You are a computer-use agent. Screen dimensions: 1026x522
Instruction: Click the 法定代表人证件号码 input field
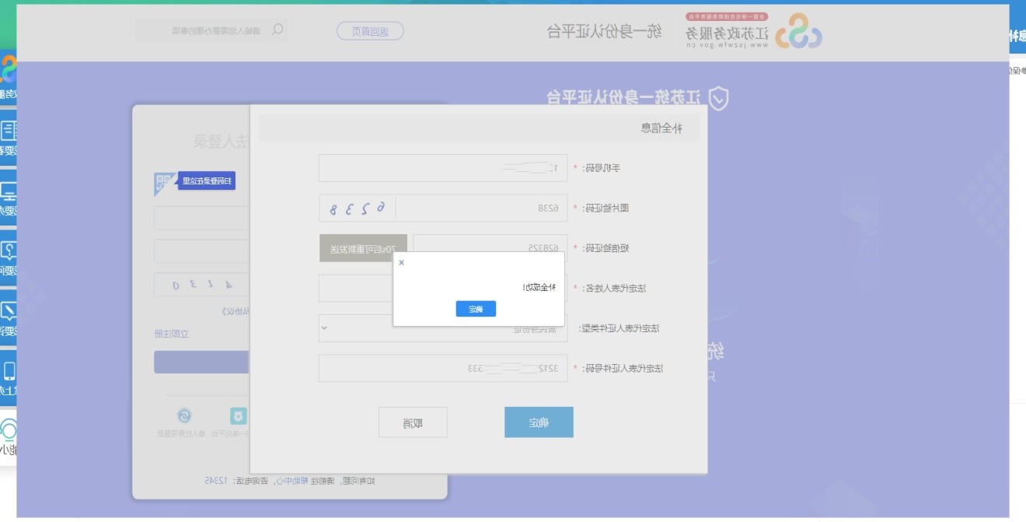coord(443,368)
